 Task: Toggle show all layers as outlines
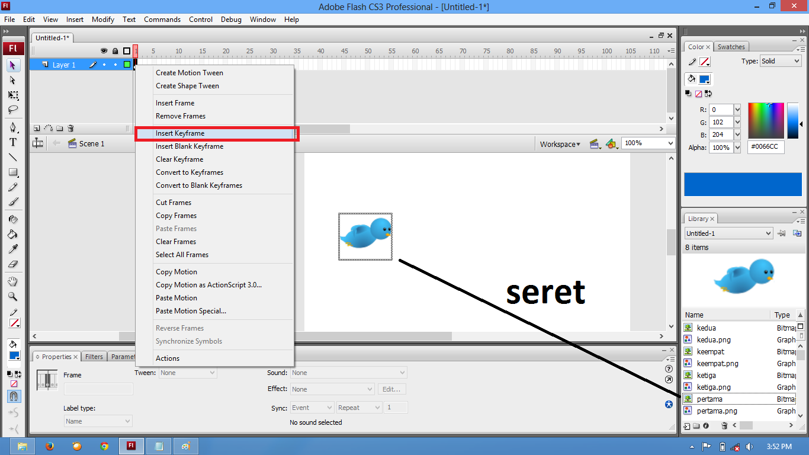coord(127,51)
